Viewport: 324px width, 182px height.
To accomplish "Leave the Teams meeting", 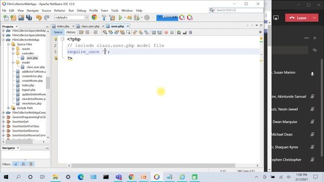I will pyautogui.click(x=298, y=18).
